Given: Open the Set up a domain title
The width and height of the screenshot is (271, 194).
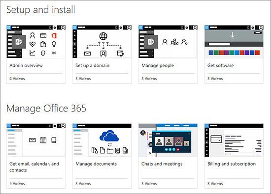Looking at the screenshot, I should (x=92, y=65).
